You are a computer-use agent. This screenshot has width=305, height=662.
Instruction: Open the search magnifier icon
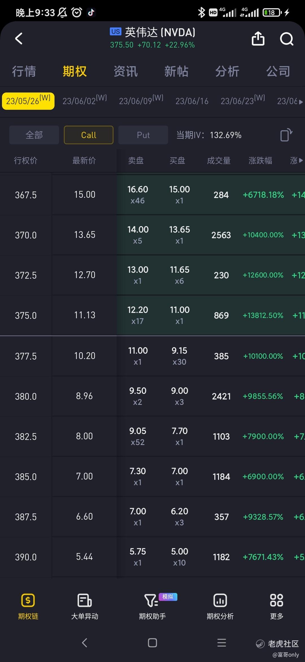pos(286,39)
